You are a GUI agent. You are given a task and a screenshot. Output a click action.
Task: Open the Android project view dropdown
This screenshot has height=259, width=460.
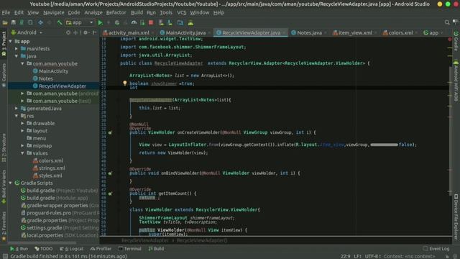pyautogui.click(x=27, y=32)
